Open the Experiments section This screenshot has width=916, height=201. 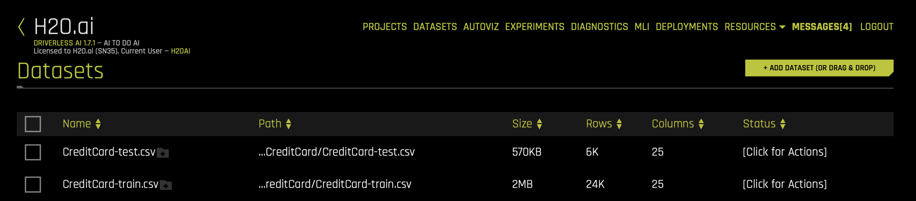click(x=534, y=27)
